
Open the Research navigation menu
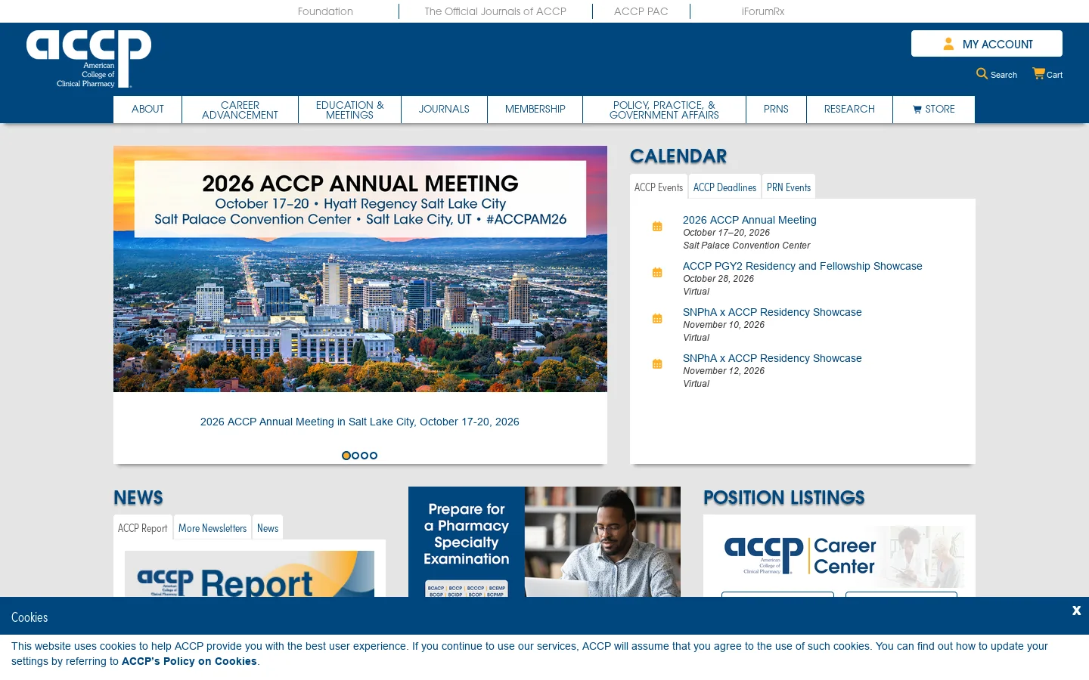point(849,110)
